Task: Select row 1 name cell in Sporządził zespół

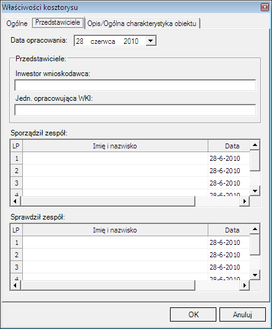Action: click(x=116, y=158)
